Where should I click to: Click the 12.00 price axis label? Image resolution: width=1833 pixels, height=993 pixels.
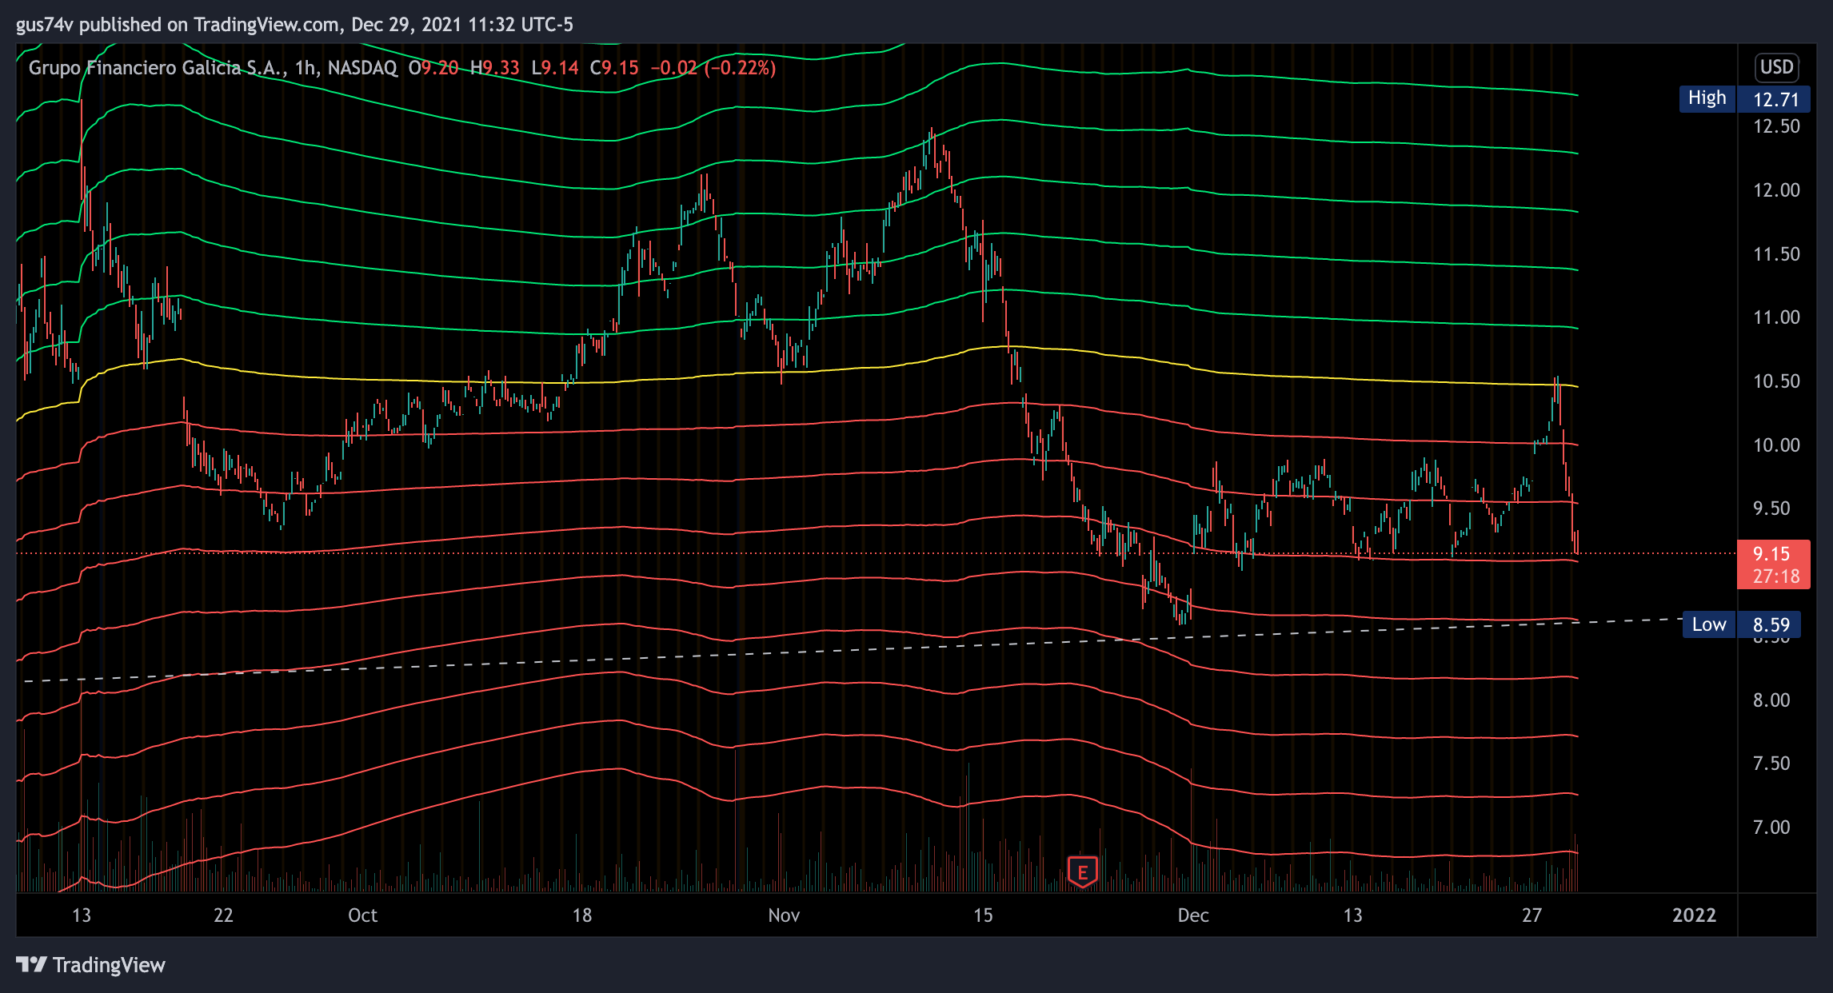click(x=1776, y=190)
